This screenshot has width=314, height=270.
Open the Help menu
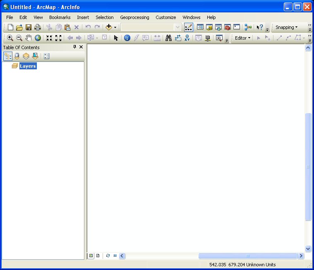[x=211, y=17]
